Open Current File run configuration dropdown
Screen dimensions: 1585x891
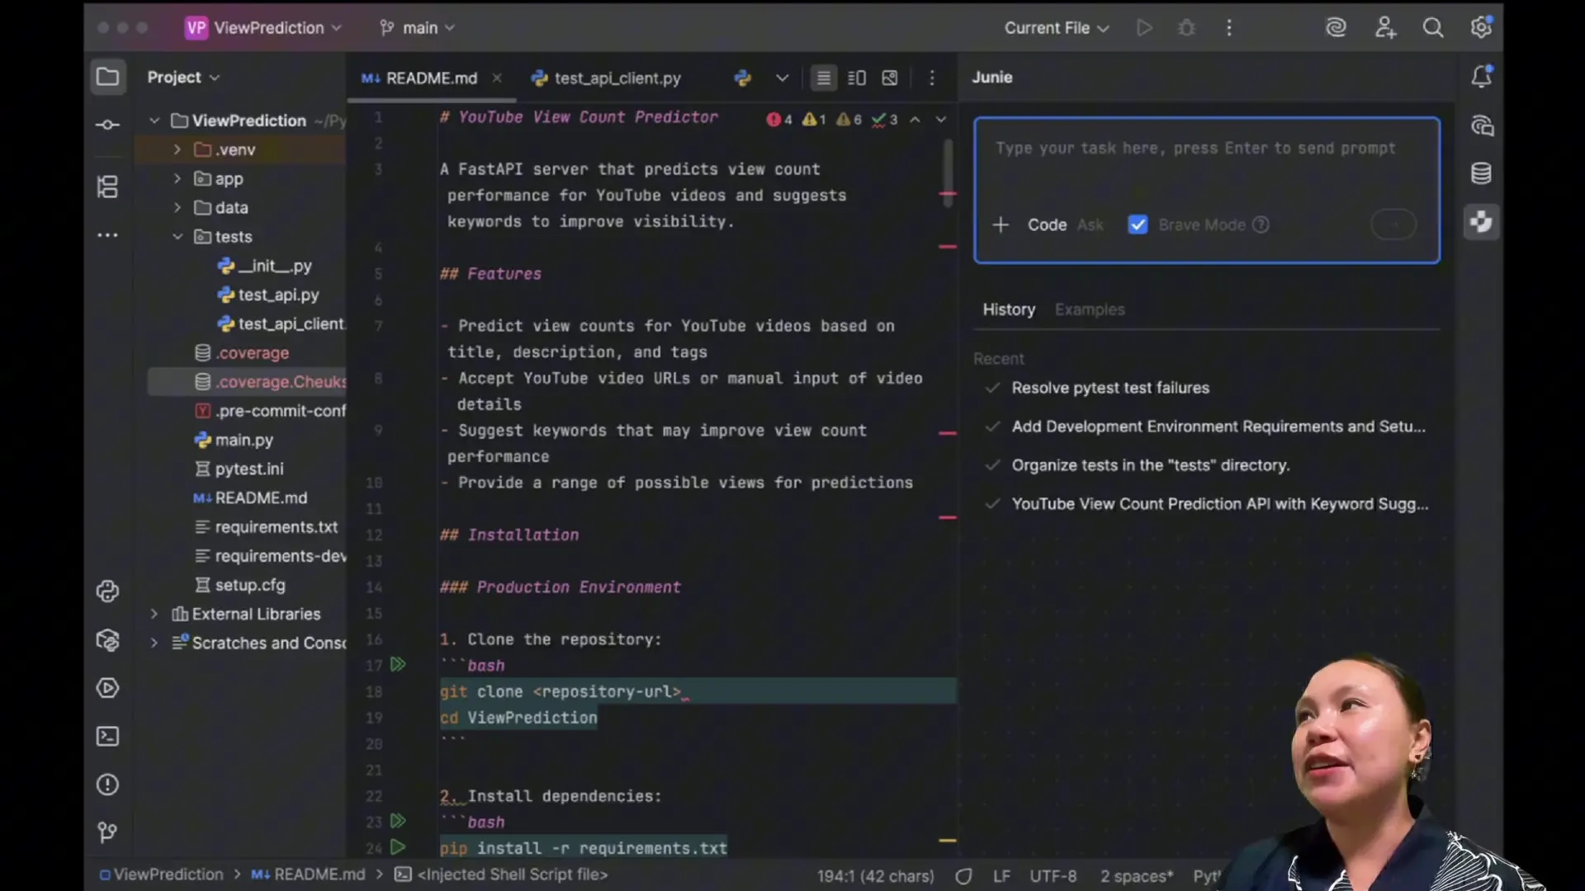coord(1056,28)
